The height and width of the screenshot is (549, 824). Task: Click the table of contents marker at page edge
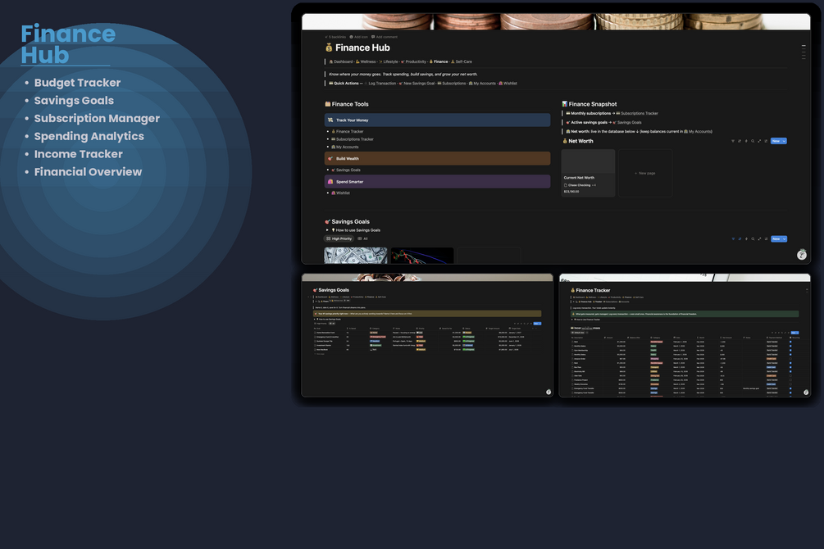pyautogui.click(x=804, y=52)
